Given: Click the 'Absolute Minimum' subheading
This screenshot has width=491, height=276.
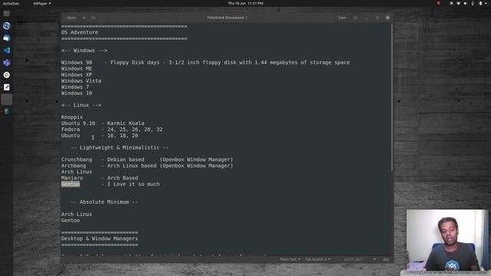Looking at the screenshot, I should coord(104,202).
